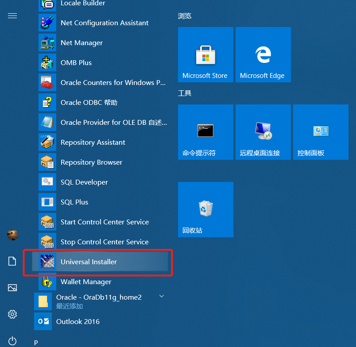Click Oracle OraDb11g_home2 folder icon
This screenshot has height=347, width=356.
click(x=43, y=301)
